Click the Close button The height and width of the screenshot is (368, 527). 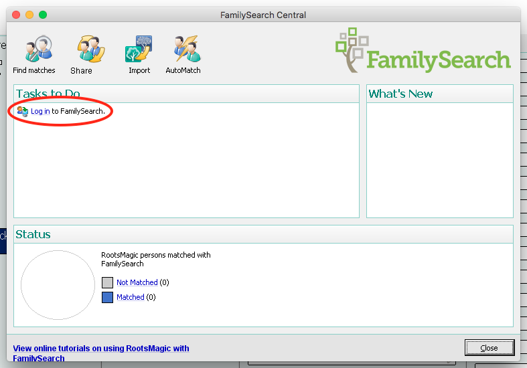pos(490,348)
